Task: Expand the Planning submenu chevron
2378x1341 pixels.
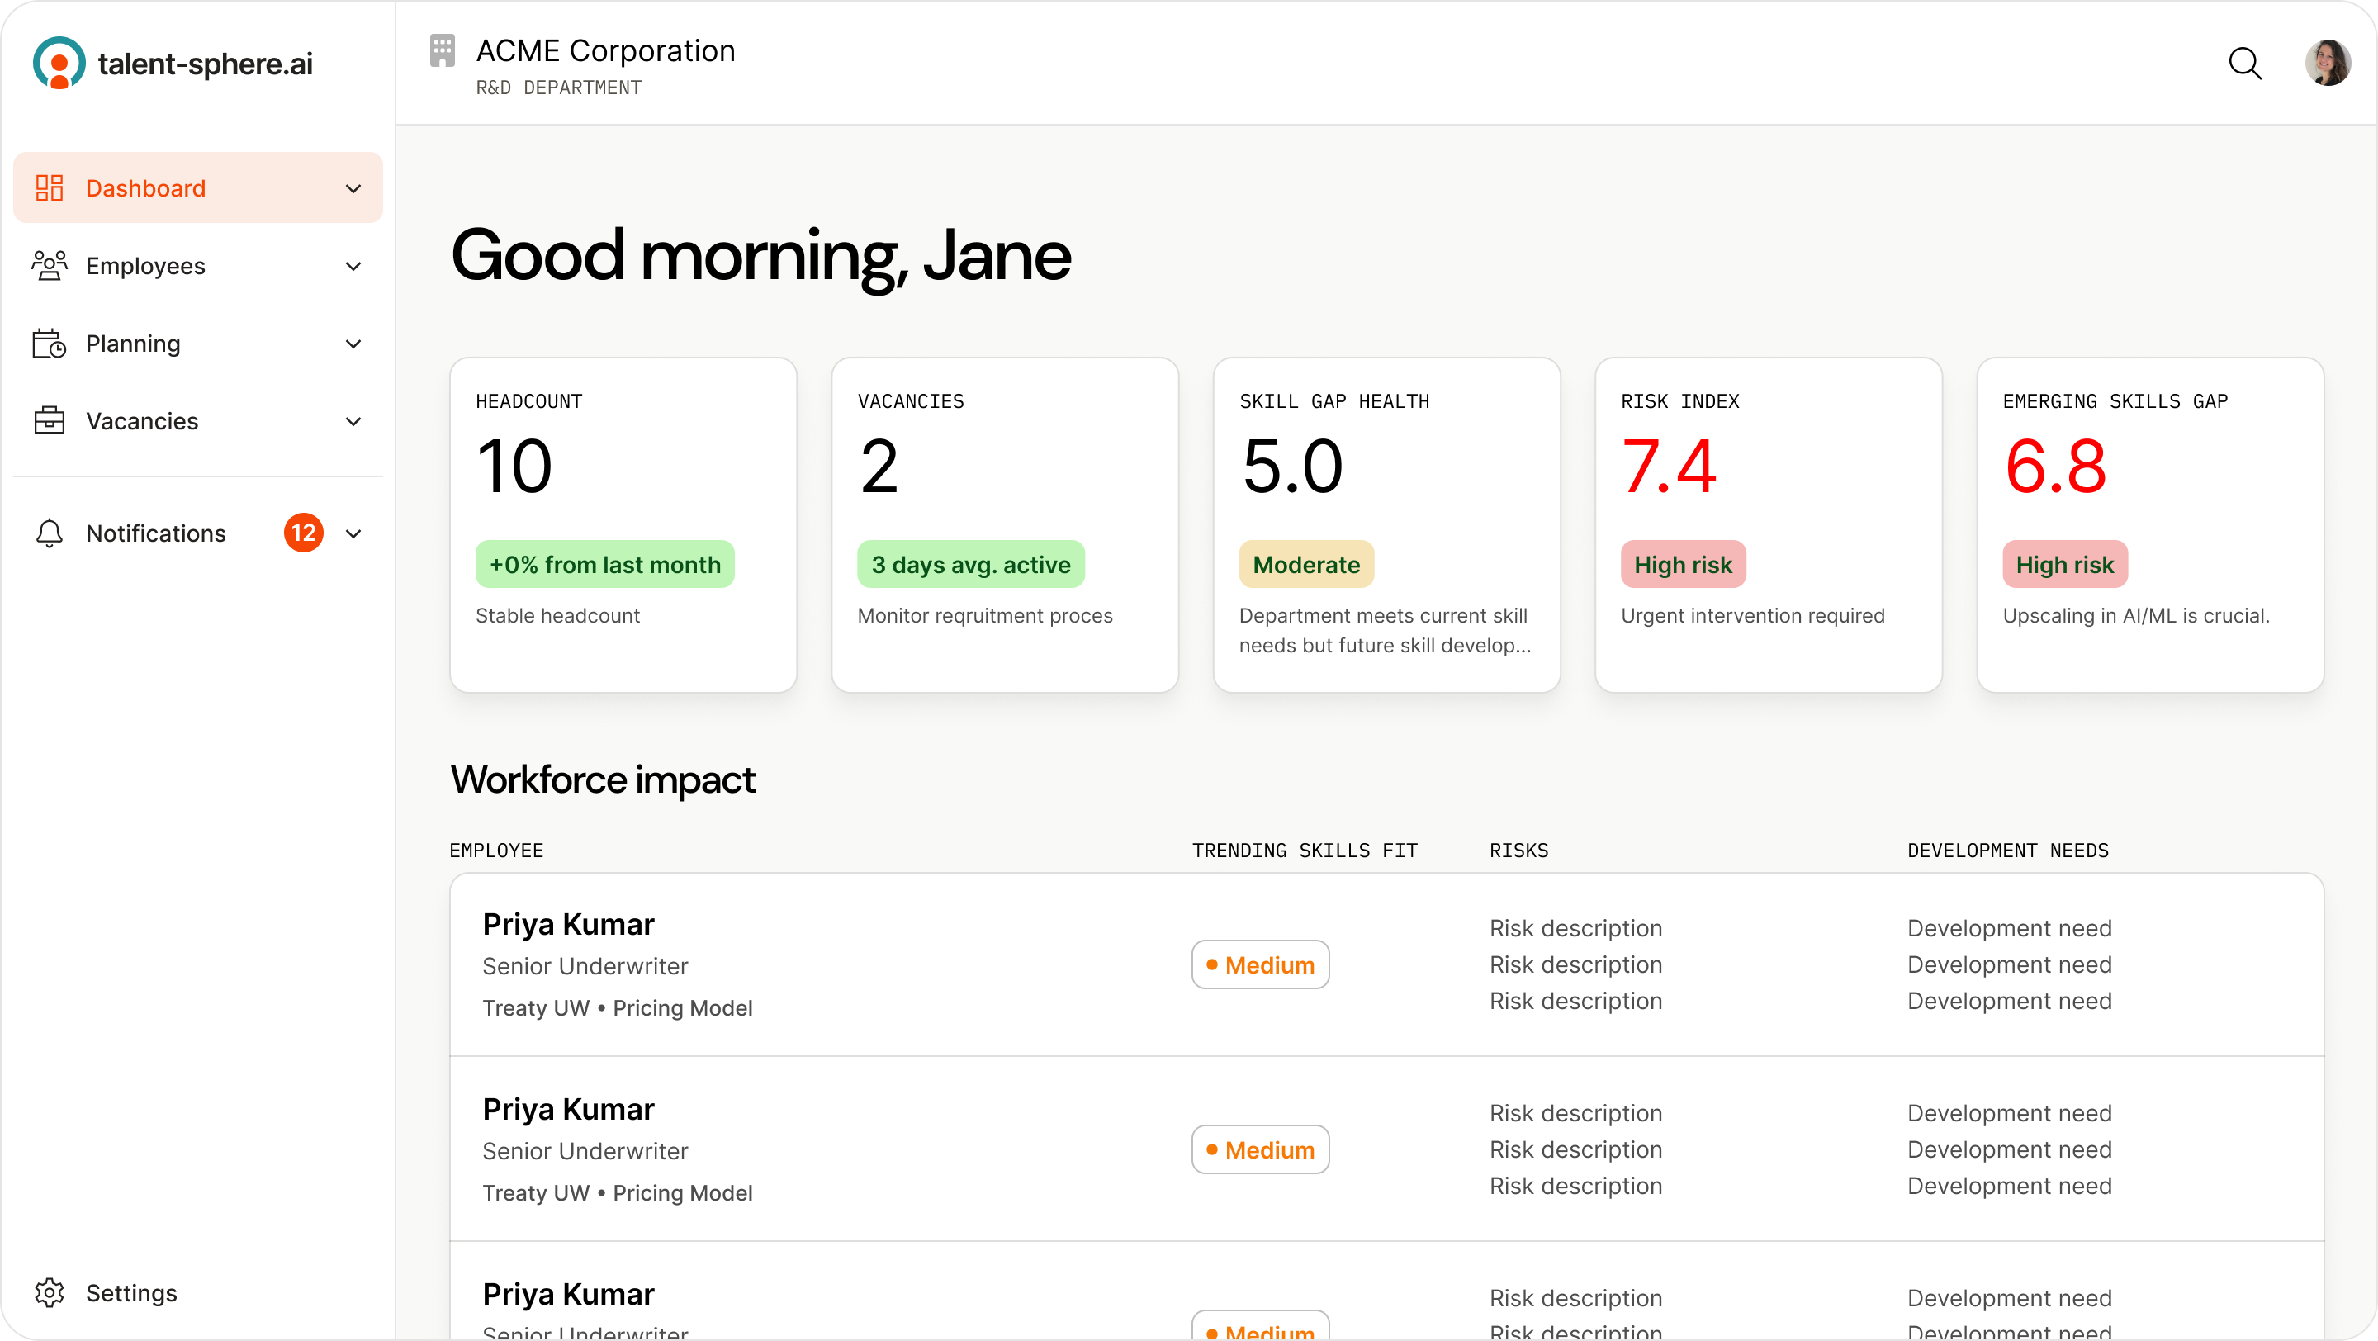Action: click(353, 344)
